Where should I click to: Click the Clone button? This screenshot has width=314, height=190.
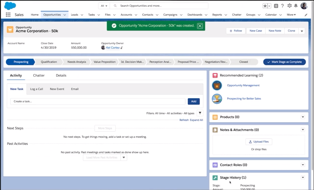(291, 31)
